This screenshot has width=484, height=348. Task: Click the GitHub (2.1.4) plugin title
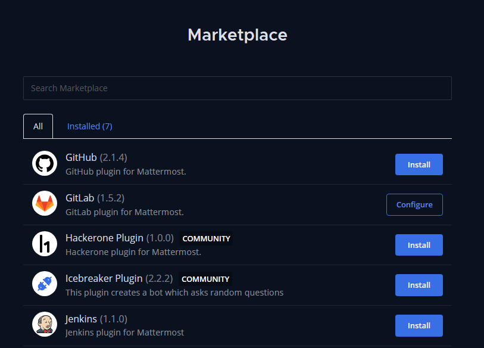click(x=96, y=157)
